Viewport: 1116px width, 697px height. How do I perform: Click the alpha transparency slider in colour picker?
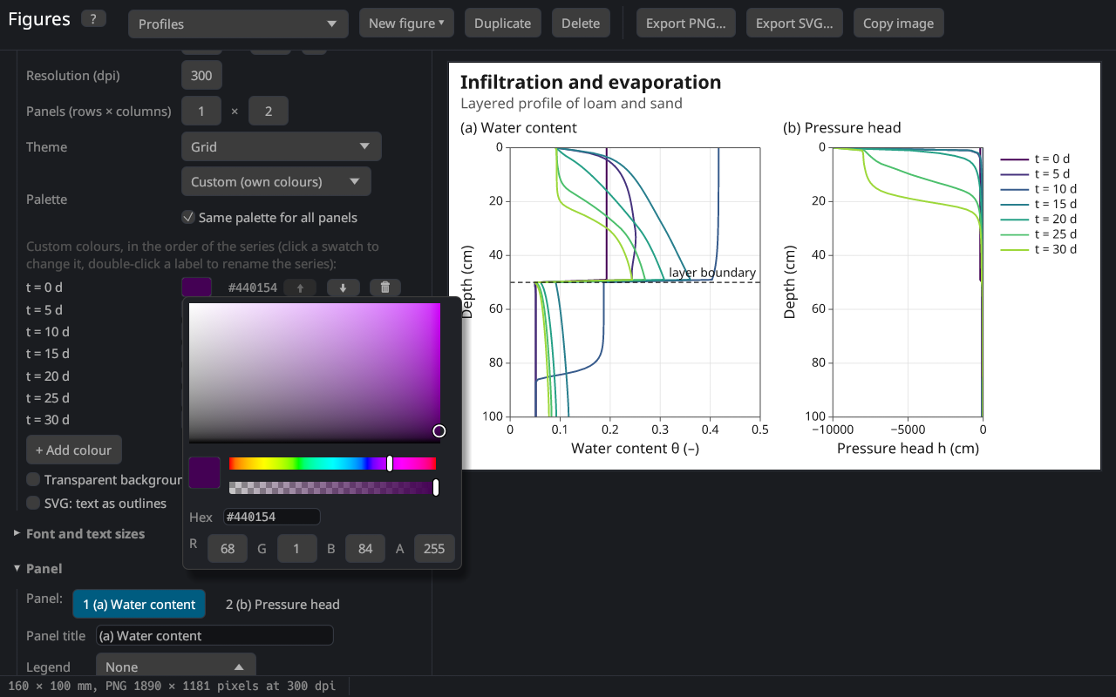coord(332,488)
